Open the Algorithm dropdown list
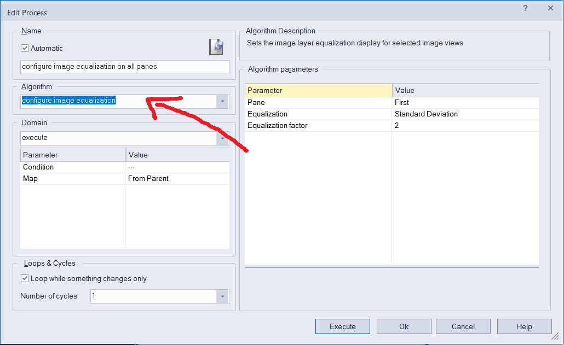The image size is (564, 345). tap(222, 101)
